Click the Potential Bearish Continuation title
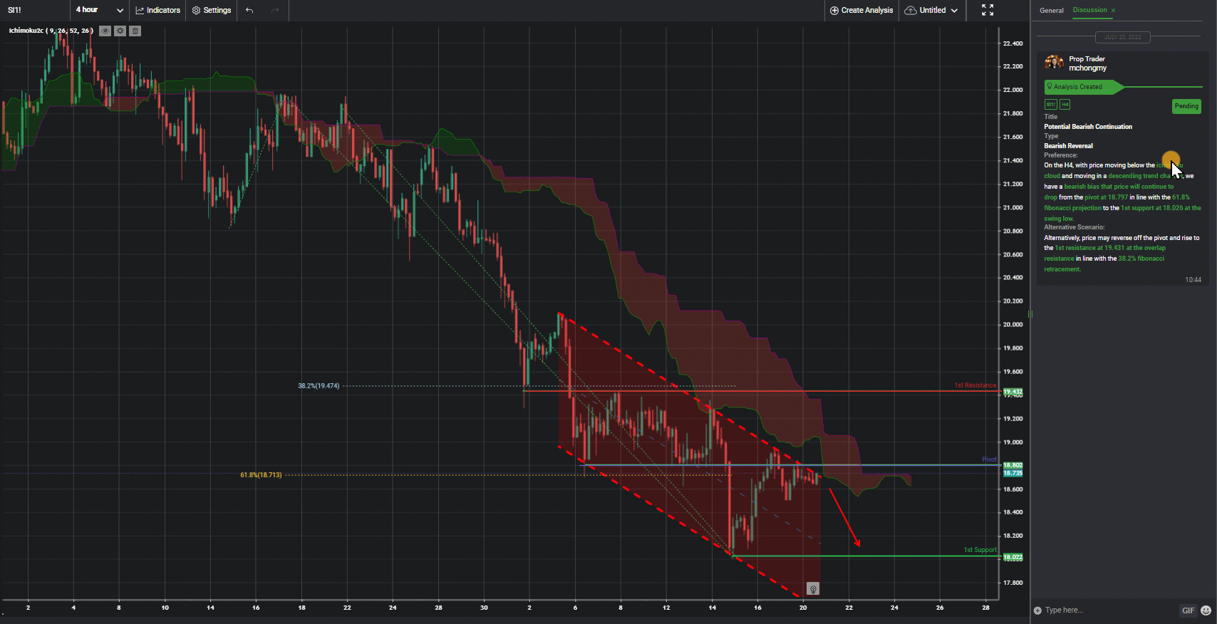Image resolution: width=1217 pixels, height=624 pixels. click(x=1088, y=127)
